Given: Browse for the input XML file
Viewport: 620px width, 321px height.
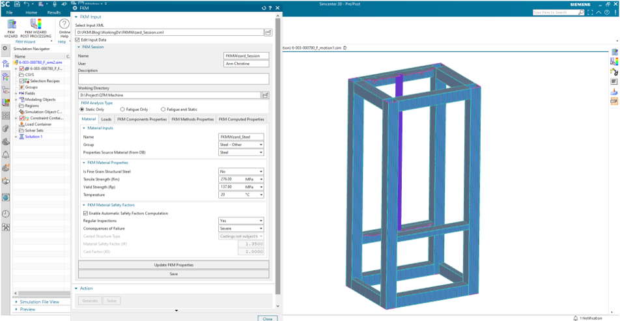Looking at the screenshot, I should tap(268, 32).
